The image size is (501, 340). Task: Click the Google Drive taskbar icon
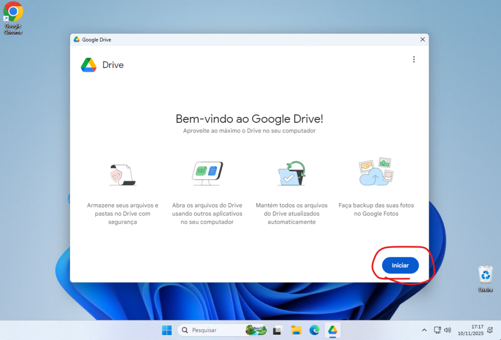tap(333, 330)
